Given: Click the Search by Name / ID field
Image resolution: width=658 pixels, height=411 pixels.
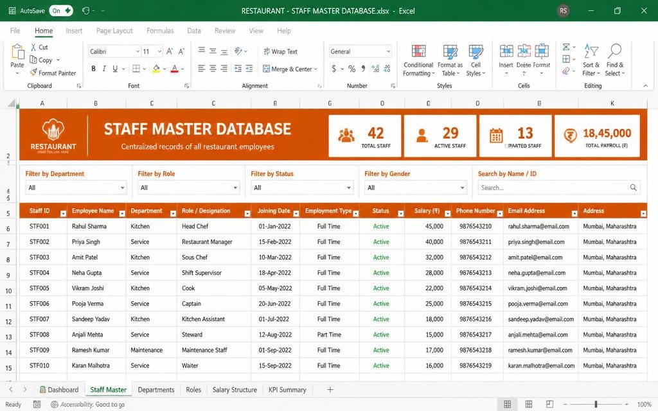Looking at the screenshot, I should click(559, 188).
